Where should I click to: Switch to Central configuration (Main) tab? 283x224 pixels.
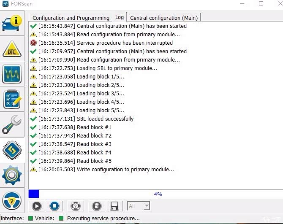pyautogui.click(x=164, y=18)
